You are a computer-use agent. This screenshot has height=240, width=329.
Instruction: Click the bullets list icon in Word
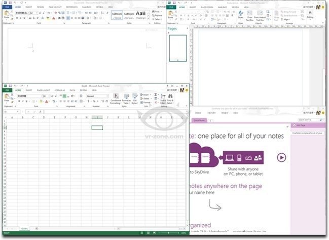point(68,13)
